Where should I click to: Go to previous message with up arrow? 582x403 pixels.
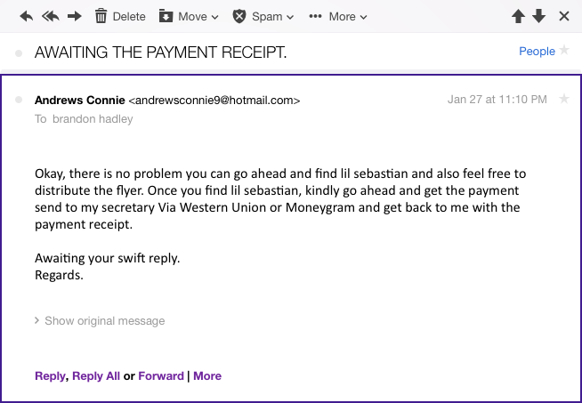(519, 16)
